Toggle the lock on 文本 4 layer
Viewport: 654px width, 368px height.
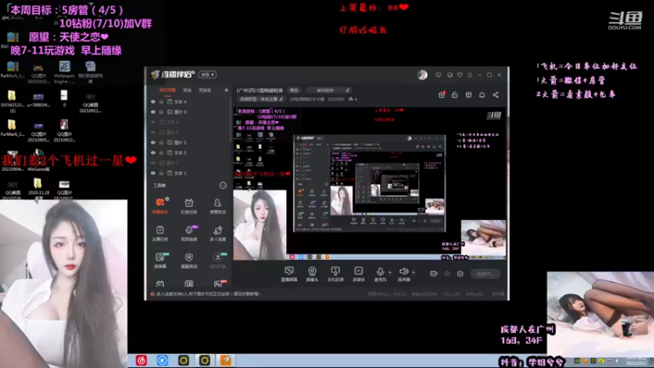point(161,101)
